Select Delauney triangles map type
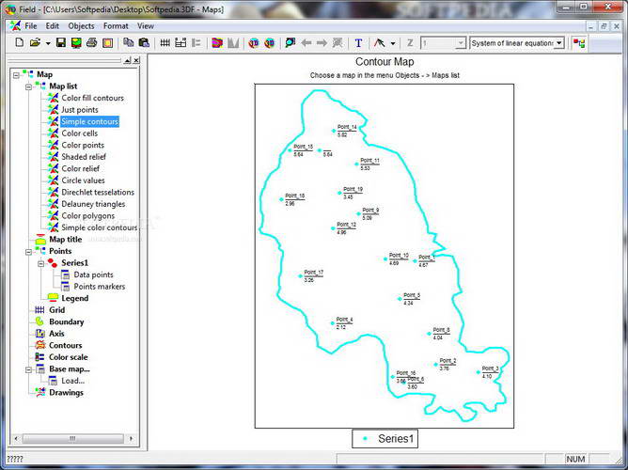 [x=92, y=204]
